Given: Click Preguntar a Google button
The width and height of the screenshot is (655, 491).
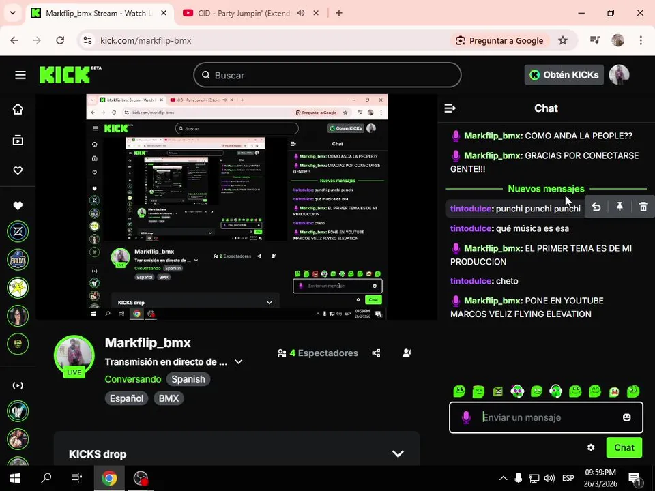Looking at the screenshot, I should tap(499, 40).
